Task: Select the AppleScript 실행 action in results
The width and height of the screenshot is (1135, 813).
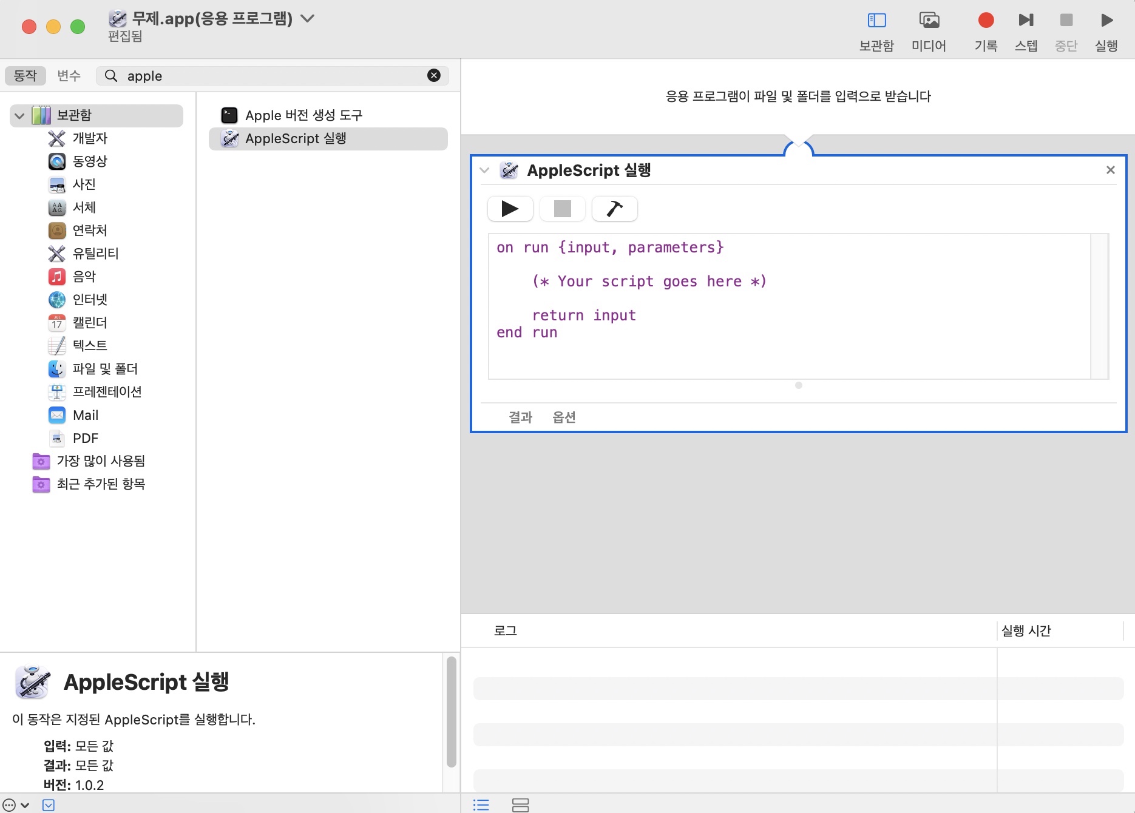Action: (x=328, y=138)
